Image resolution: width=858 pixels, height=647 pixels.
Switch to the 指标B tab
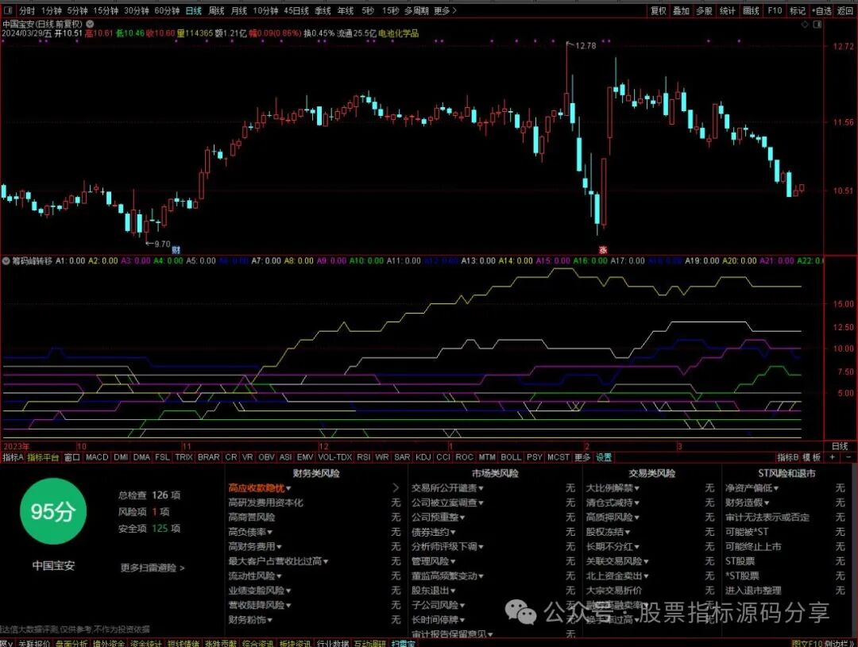click(x=788, y=457)
